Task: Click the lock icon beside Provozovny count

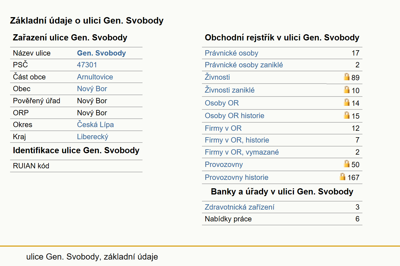Action: pos(347,164)
